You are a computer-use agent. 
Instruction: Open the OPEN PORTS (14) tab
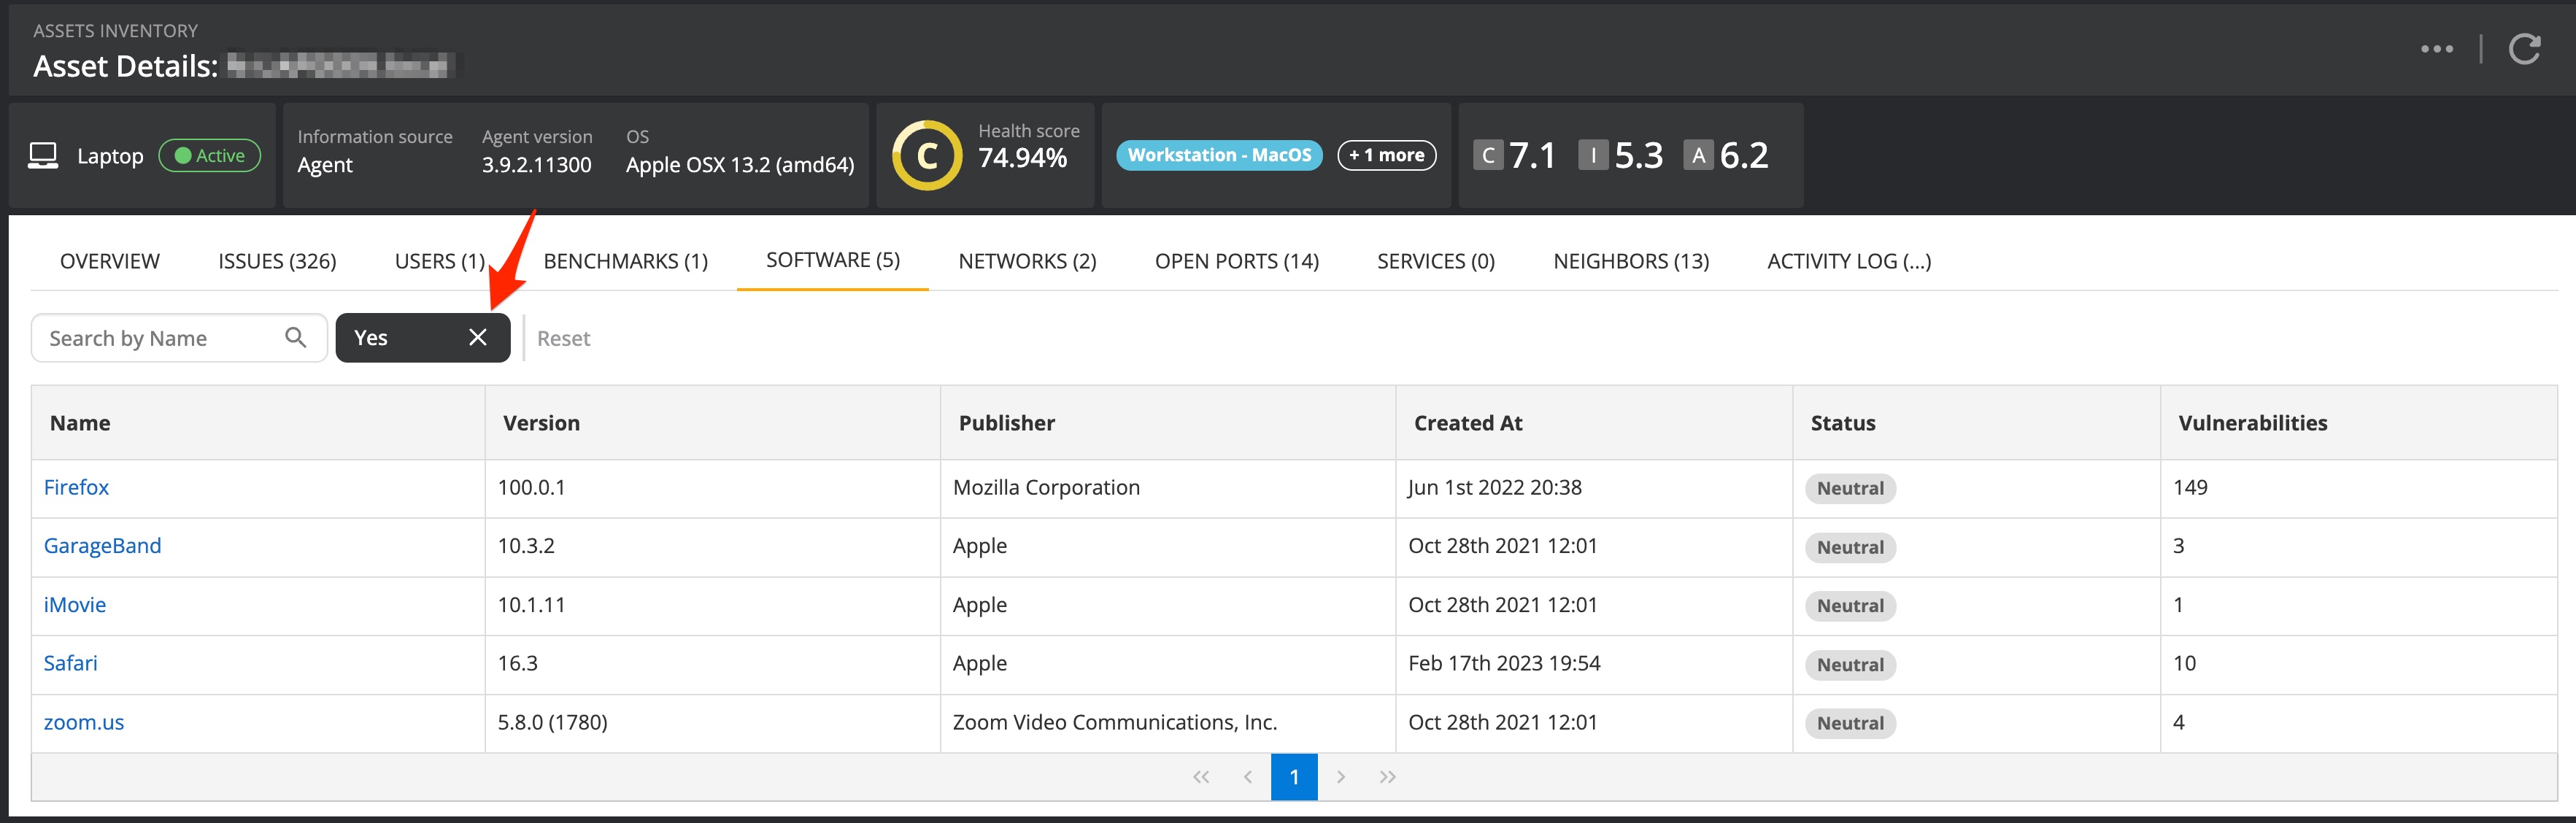1236,261
